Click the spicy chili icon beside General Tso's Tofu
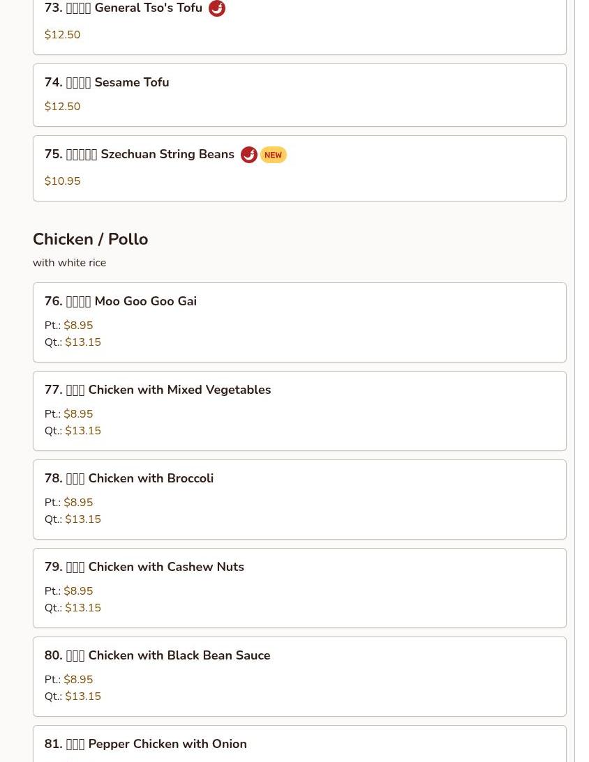589x762 pixels. (217, 8)
